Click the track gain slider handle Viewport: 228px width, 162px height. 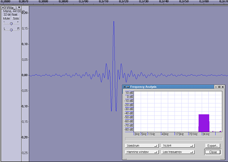point(11,23)
